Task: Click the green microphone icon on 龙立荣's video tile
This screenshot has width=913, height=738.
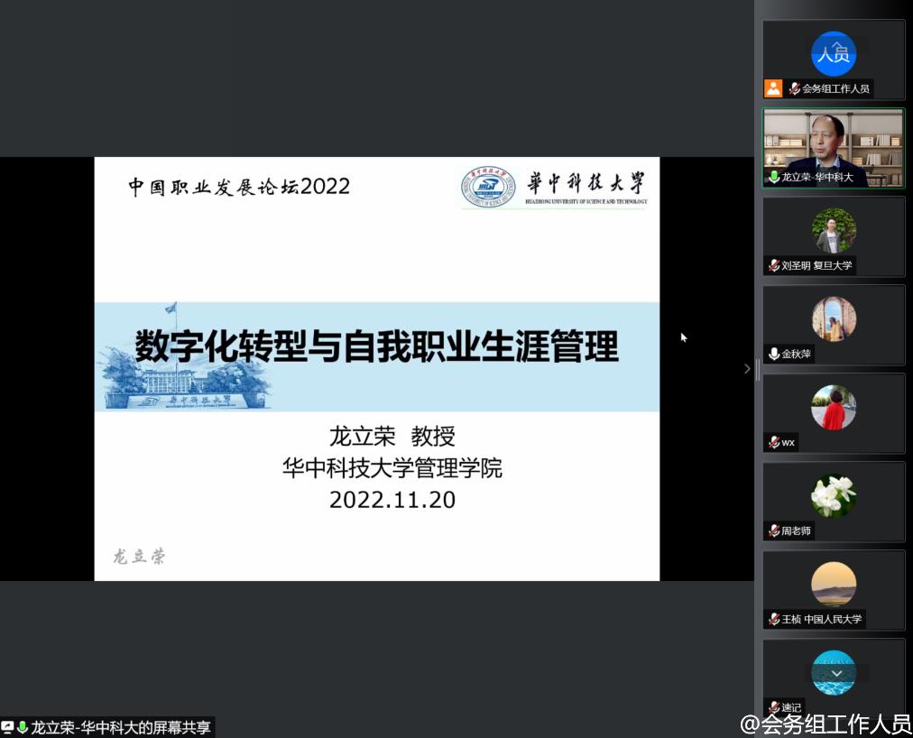Action: [x=773, y=178]
